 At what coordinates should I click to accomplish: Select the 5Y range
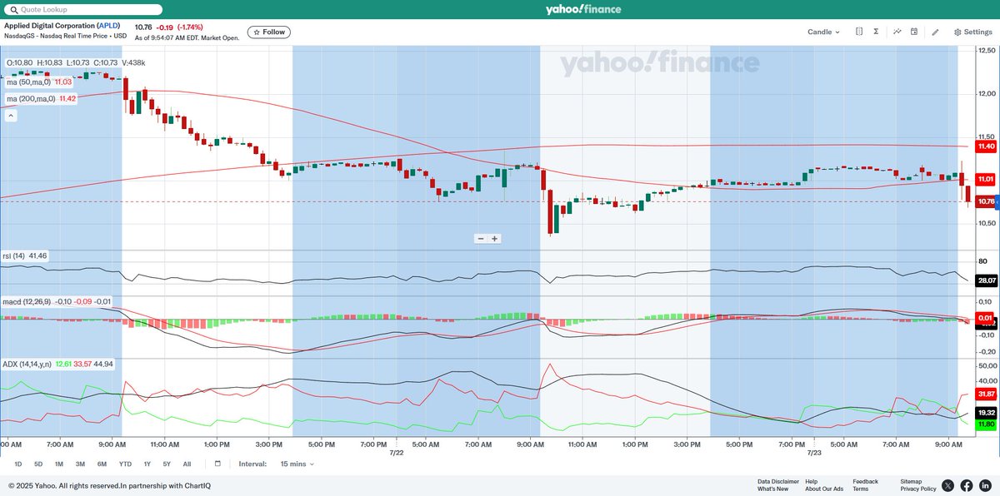pyautogui.click(x=167, y=464)
